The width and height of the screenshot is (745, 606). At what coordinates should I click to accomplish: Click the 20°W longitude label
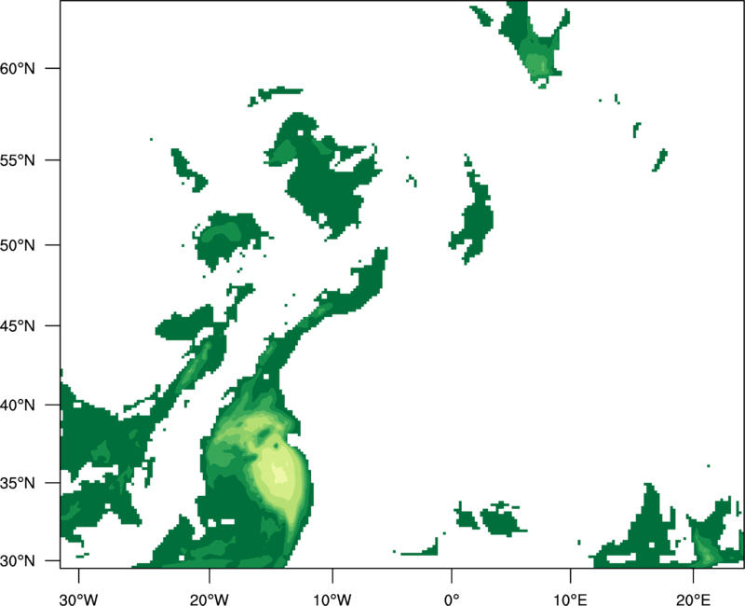point(210,599)
